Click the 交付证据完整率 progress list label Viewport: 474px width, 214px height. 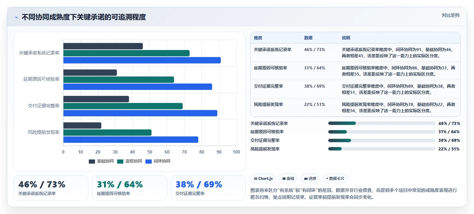(265, 140)
